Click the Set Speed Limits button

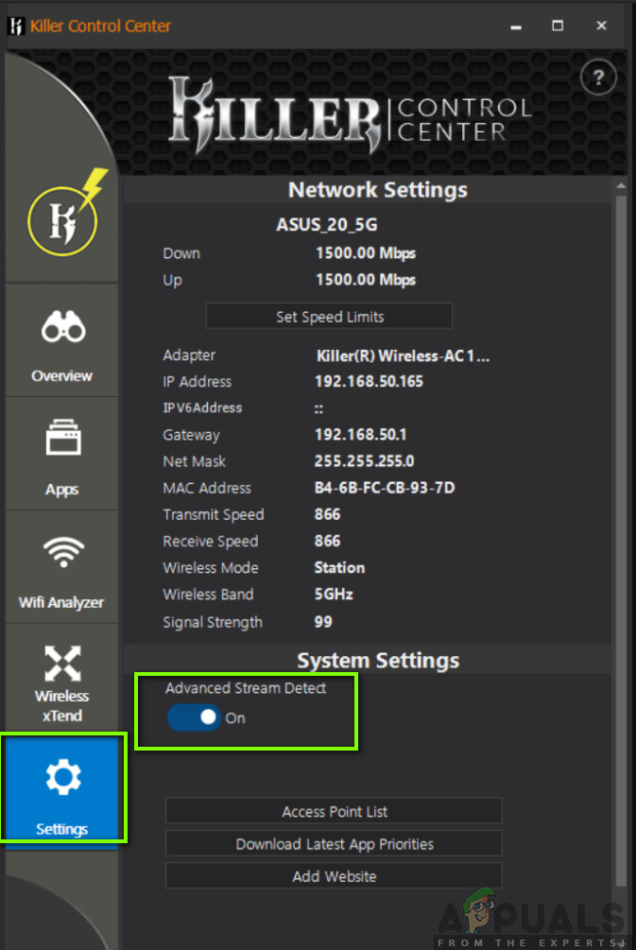329,316
